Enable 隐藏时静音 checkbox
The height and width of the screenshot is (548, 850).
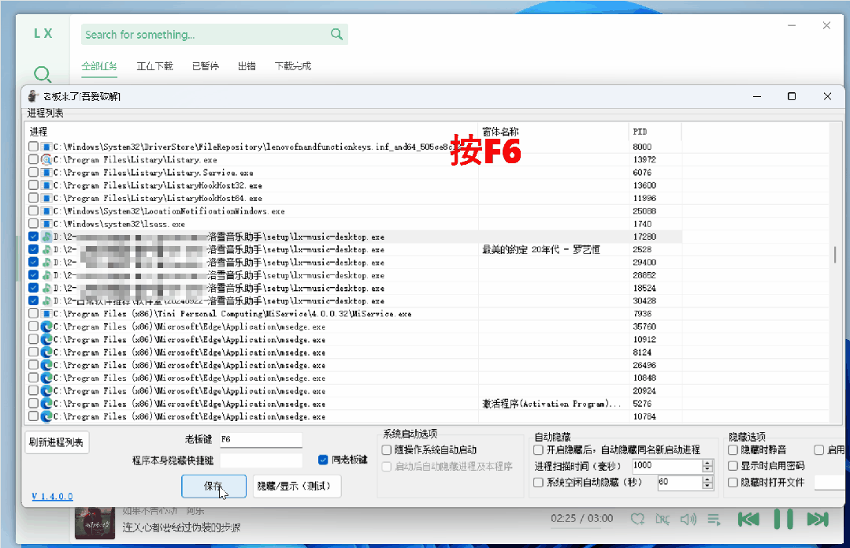coord(733,449)
